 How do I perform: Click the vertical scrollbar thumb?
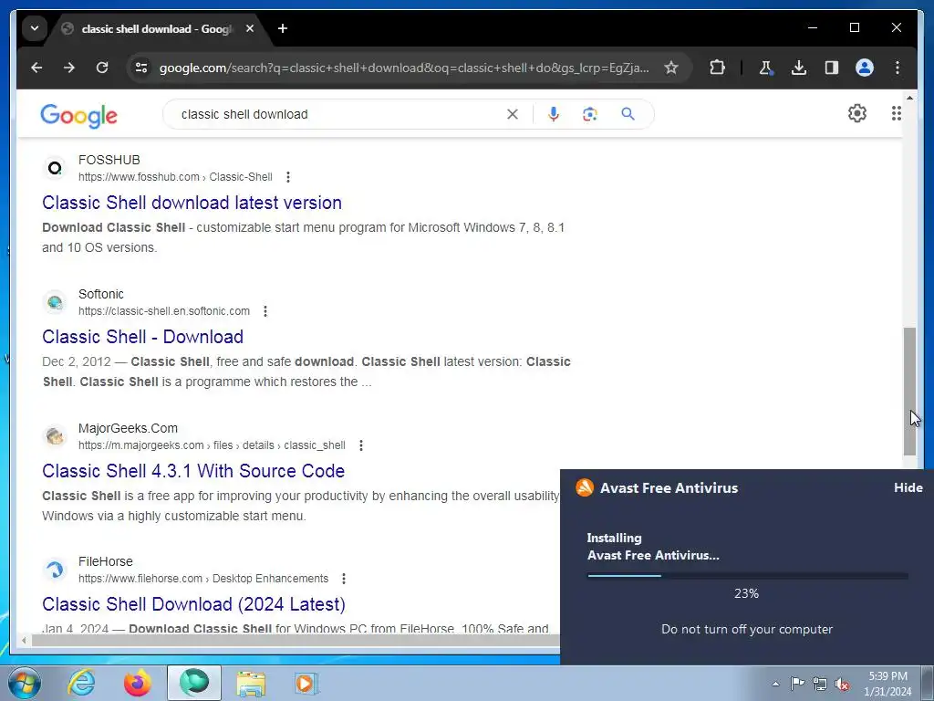[x=909, y=392]
